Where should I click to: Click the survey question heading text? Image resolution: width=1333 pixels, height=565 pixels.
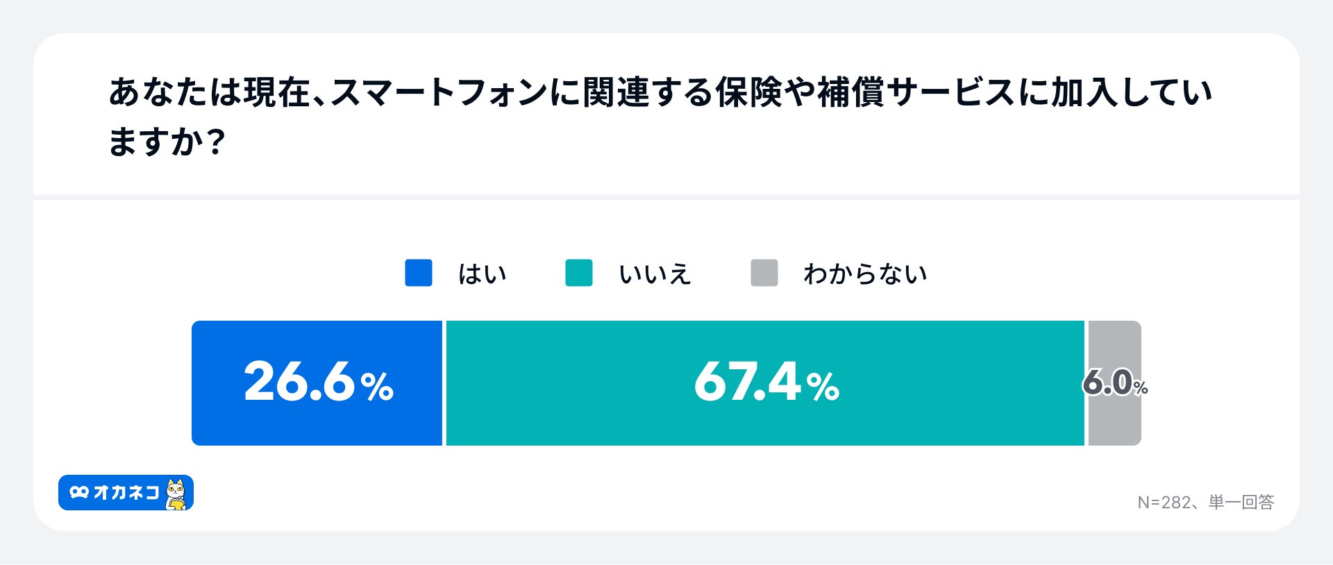[x=660, y=92]
